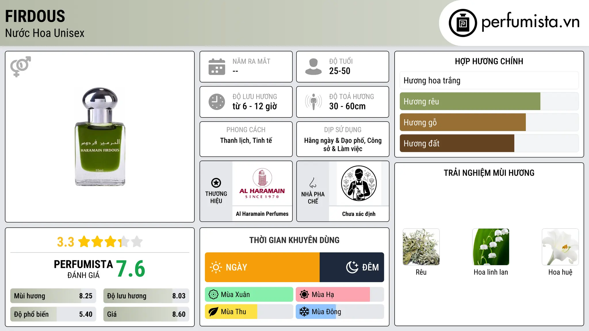This screenshot has height=331, width=589.
Task: Click the Mùa Thu season bar
Action: [249, 312]
